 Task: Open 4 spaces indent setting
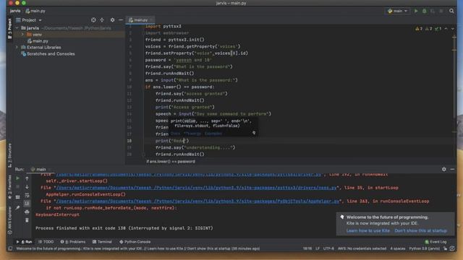[397, 248]
